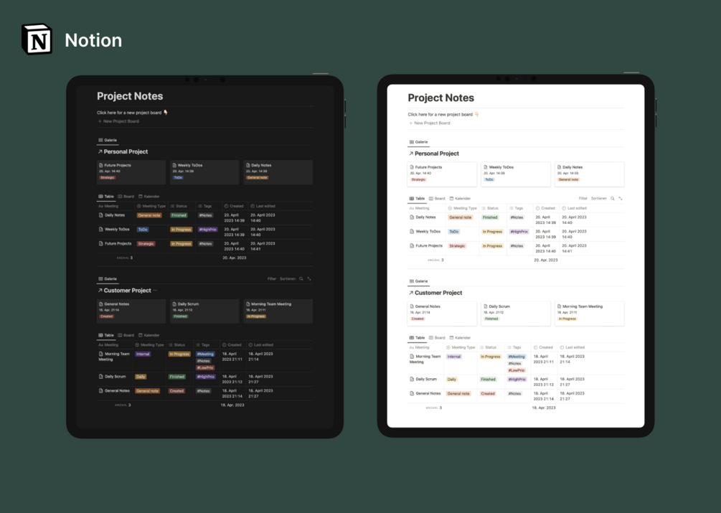Click page icon on Future Projects card, dark tablet
This screenshot has height=513, width=721.
(x=101, y=165)
